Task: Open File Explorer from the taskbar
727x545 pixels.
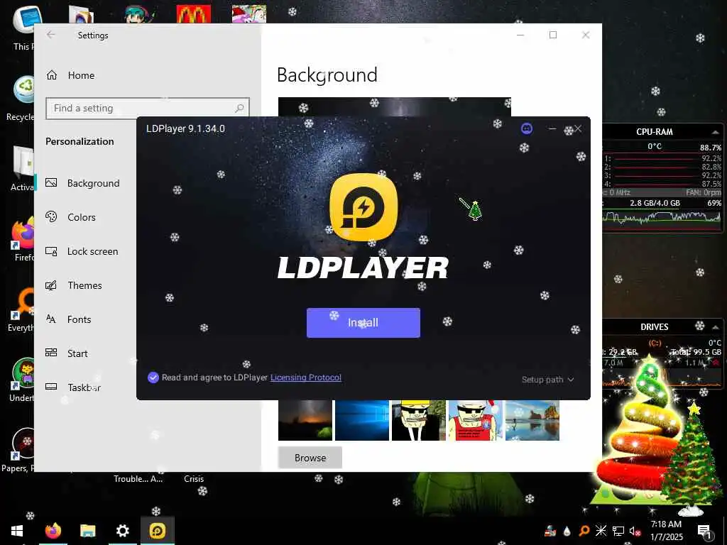Action: click(x=87, y=531)
